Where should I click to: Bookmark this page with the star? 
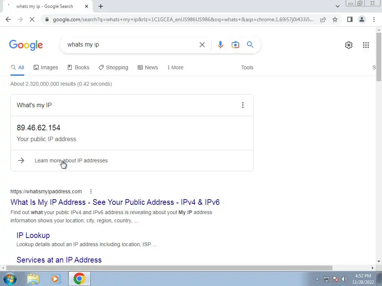pos(335,19)
